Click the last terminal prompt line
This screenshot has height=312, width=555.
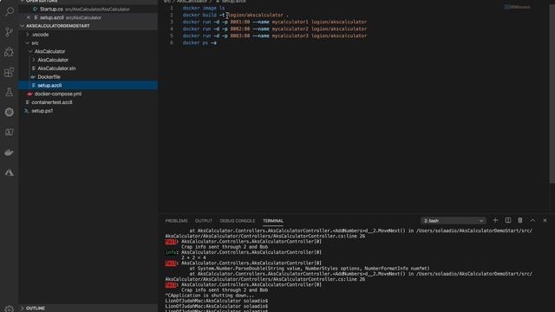point(216,310)
